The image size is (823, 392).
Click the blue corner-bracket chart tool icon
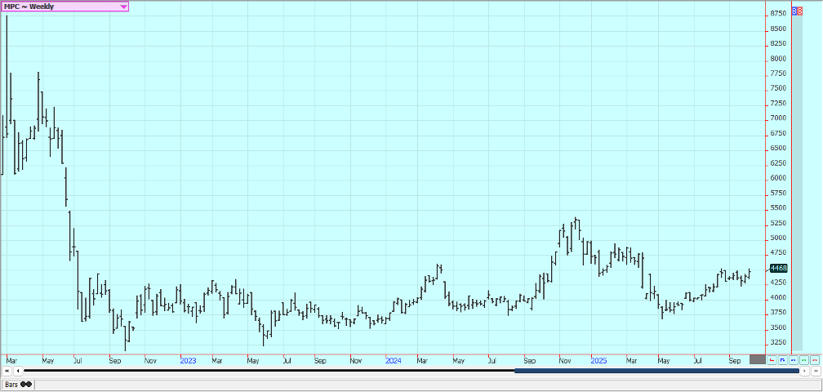(x=783, y=359)
